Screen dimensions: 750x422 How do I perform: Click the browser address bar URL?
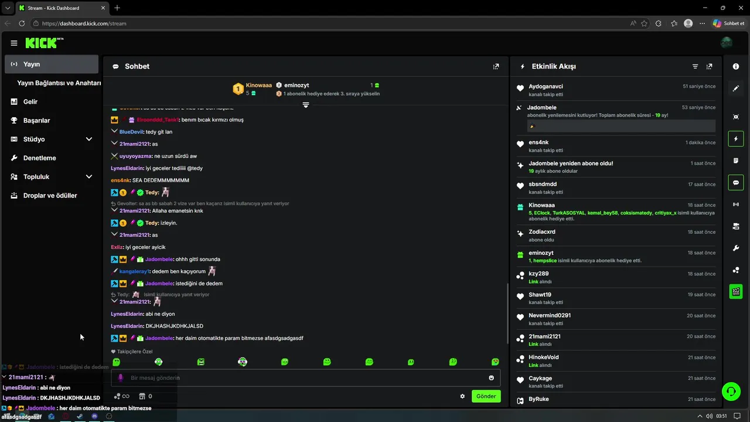(x=84, y=23)
